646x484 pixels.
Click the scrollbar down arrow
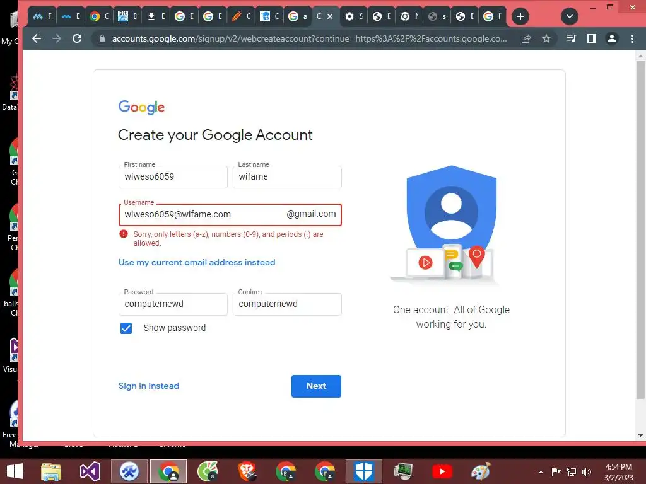[640, 435]
